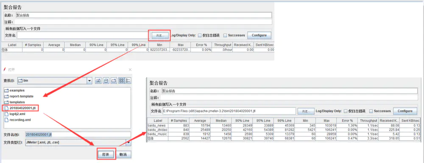Screen dimensions: 424x163
Task: Select the examples folder icon
Action: 6,90
